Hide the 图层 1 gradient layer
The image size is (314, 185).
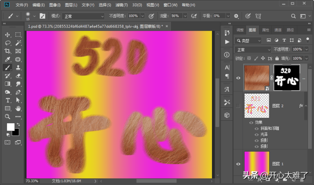(x=238, y=164)
